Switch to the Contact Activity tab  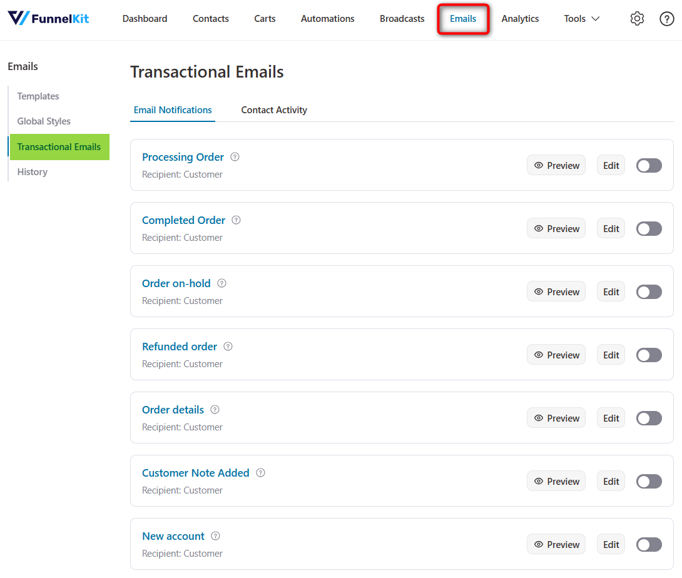274,110
